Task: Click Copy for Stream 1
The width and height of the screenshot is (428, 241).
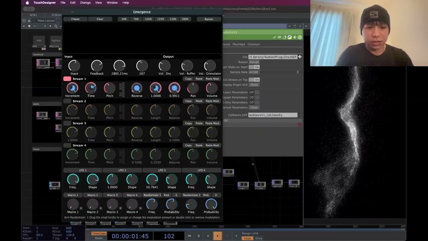Action: [188, 79]
